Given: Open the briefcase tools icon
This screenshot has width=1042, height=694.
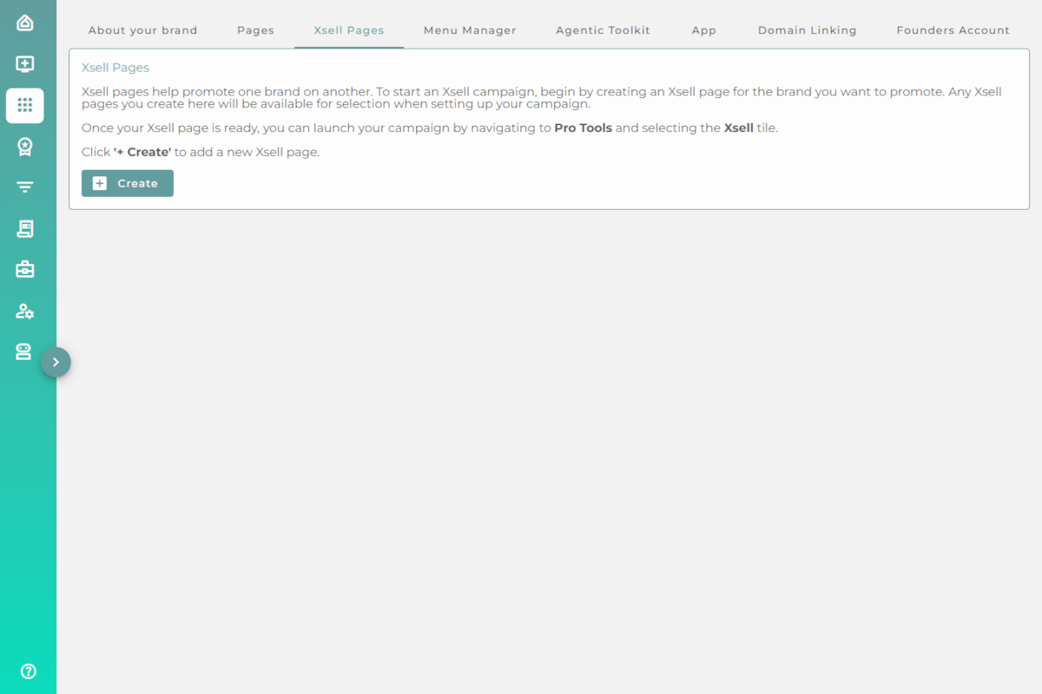Looking at the screenshot, I should (25, 270).
